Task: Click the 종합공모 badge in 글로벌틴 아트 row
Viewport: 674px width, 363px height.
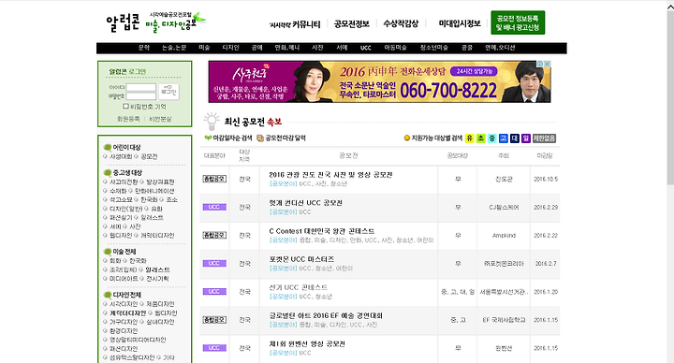Action: click(x=214, y=320)
